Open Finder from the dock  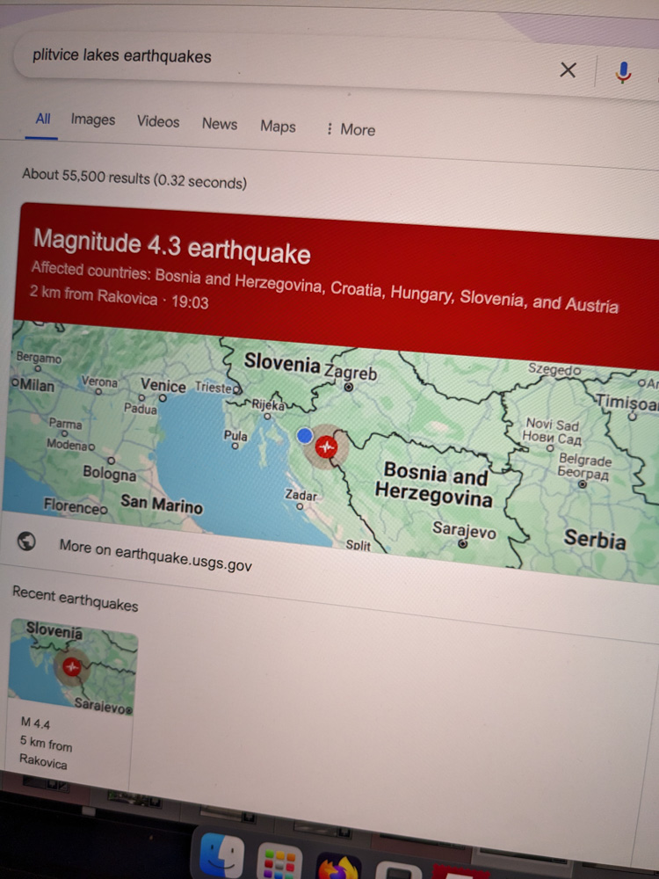click(221, 856)
